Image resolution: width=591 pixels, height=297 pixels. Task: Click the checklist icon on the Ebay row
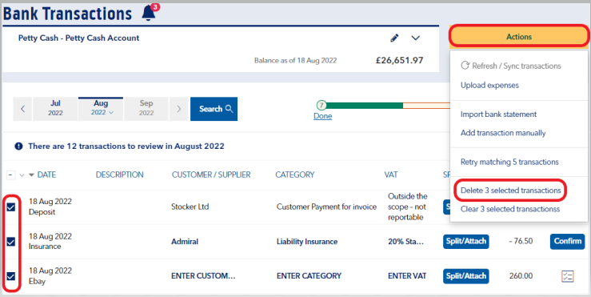(x=567, y=276)
